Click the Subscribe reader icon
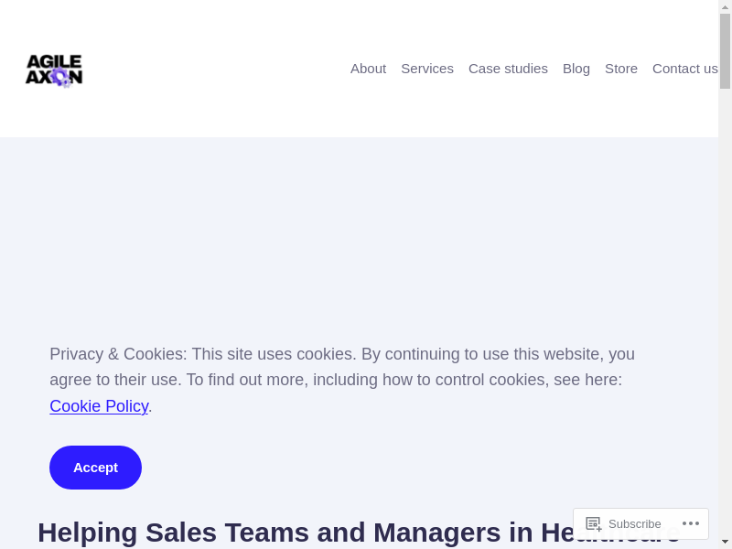 click(594, 524)
